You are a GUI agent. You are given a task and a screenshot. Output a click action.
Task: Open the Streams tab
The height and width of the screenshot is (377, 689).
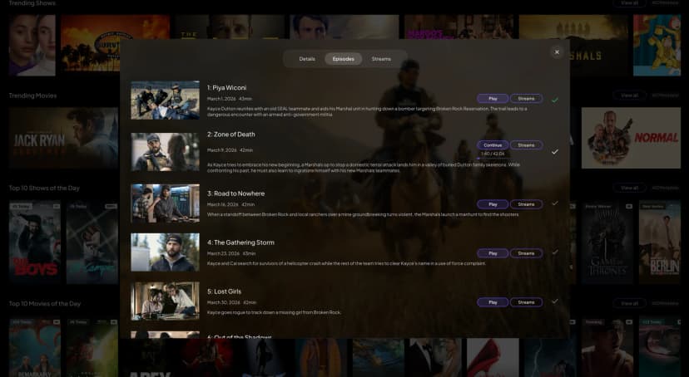[x=381, y=59]
